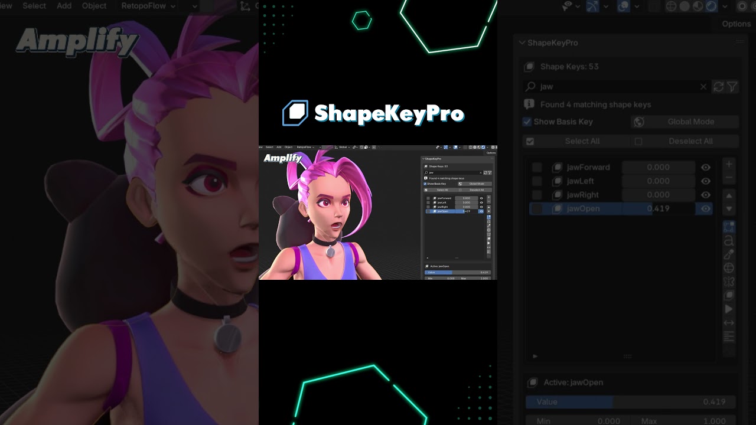Click the shape key cube icon in background vertical toolbar

[x=729, y=295]
